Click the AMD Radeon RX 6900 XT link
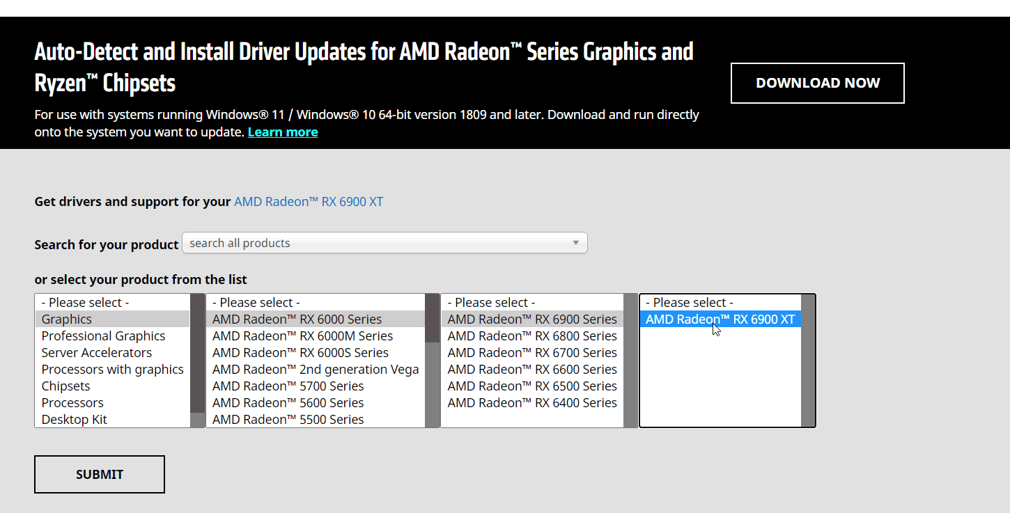1010x513 pixels. click(x=308, y=201)
